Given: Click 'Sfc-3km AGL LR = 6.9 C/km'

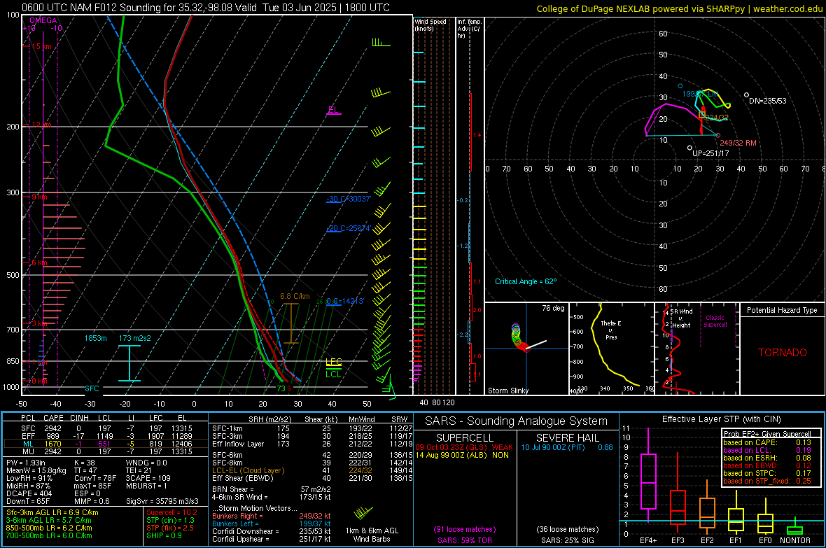Looking at the screenshot, I should pyautogui.click(x=52, y=512).
